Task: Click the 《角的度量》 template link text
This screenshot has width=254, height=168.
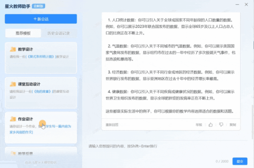Action: click(42, 92)
